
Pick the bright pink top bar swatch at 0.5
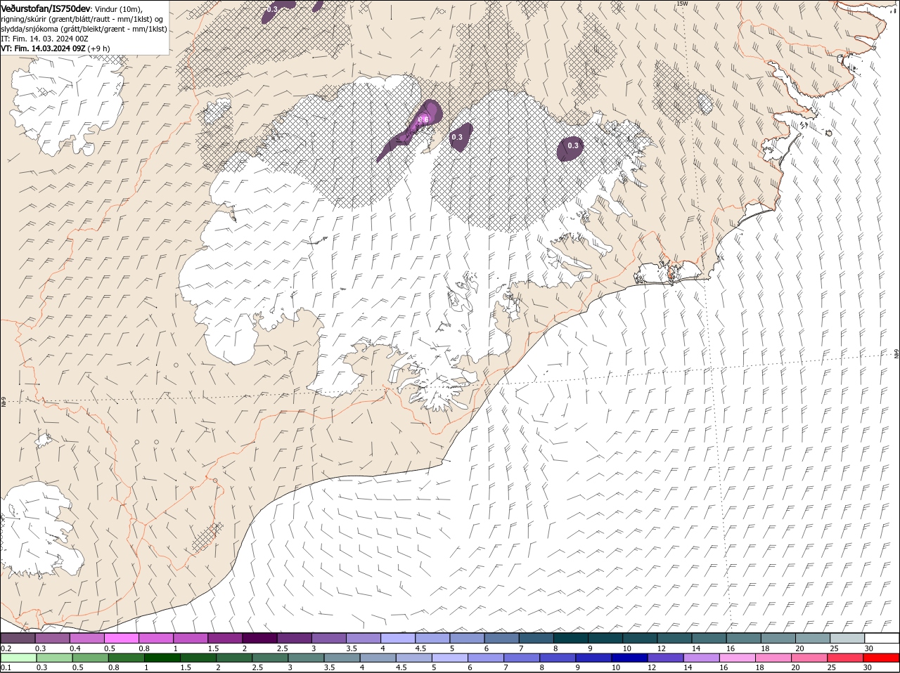pyautogui.click(x=121, y=638)
